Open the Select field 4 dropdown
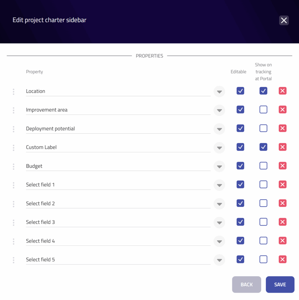 pos(219,242)
